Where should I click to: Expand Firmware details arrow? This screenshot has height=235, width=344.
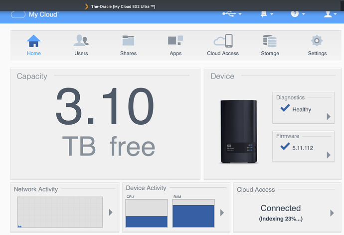(x=329, y=155)
